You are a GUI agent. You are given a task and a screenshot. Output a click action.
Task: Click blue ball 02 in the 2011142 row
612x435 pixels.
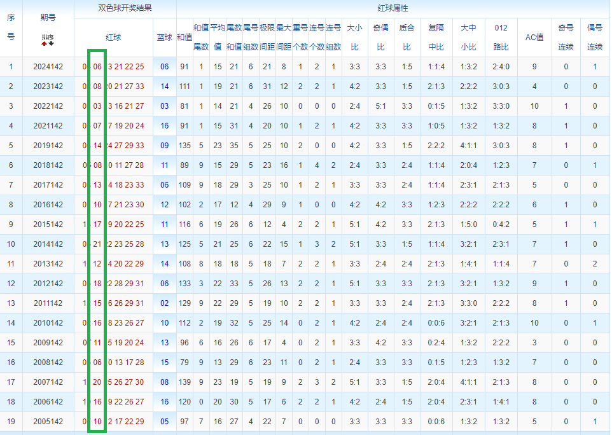click(x=165, y=303)
